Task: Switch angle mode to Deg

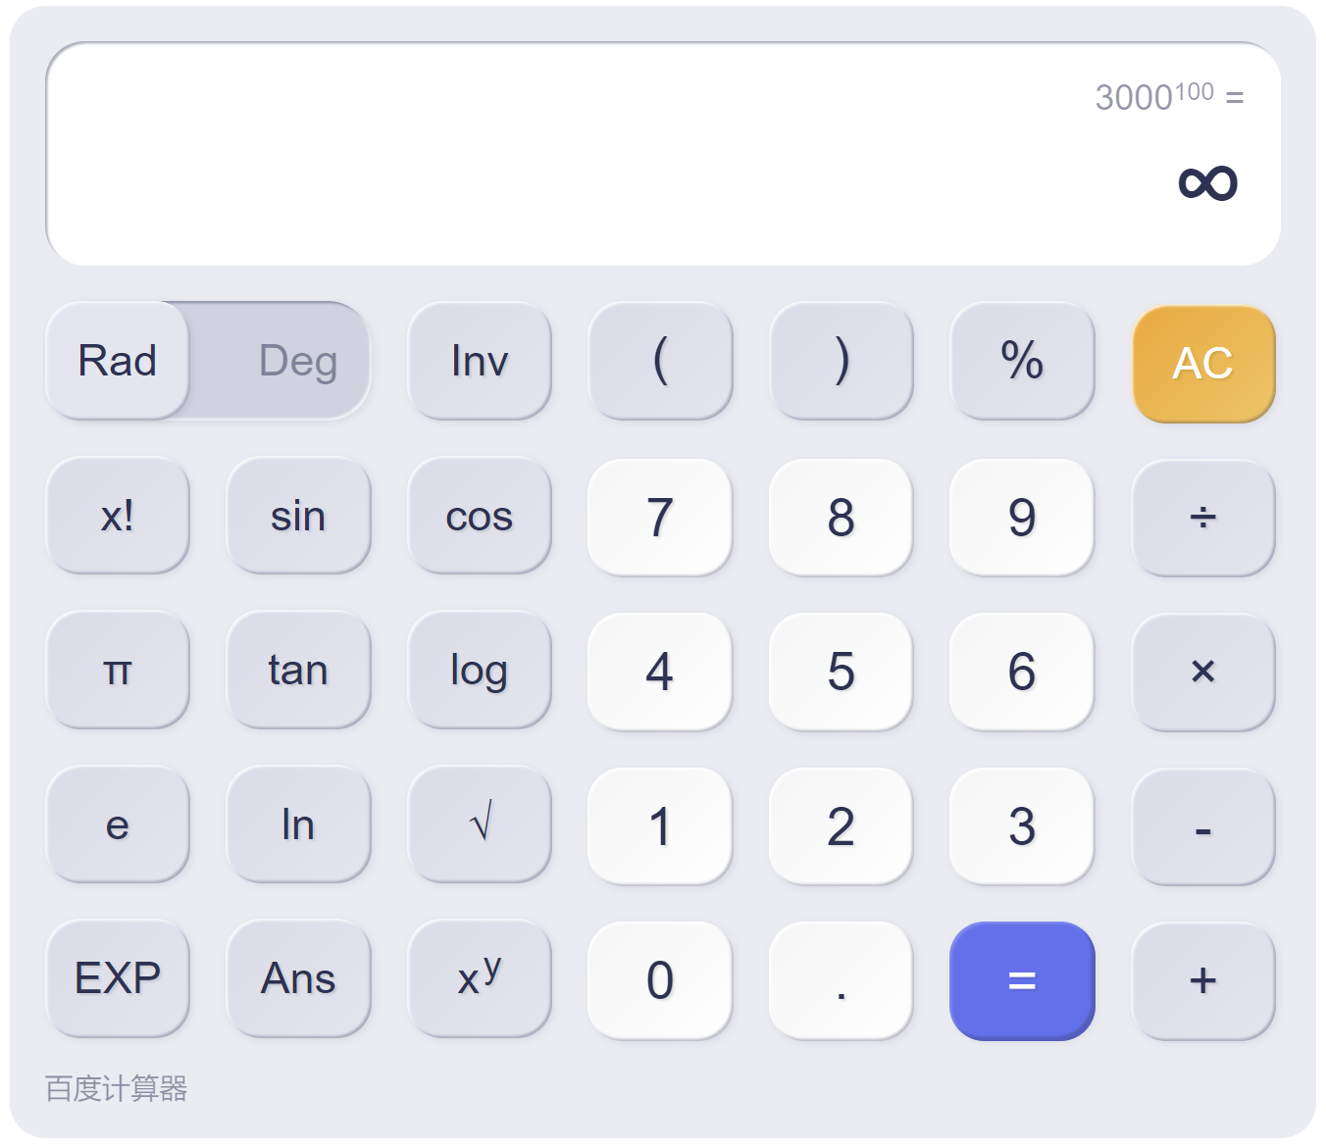Action: coord(298,361)
